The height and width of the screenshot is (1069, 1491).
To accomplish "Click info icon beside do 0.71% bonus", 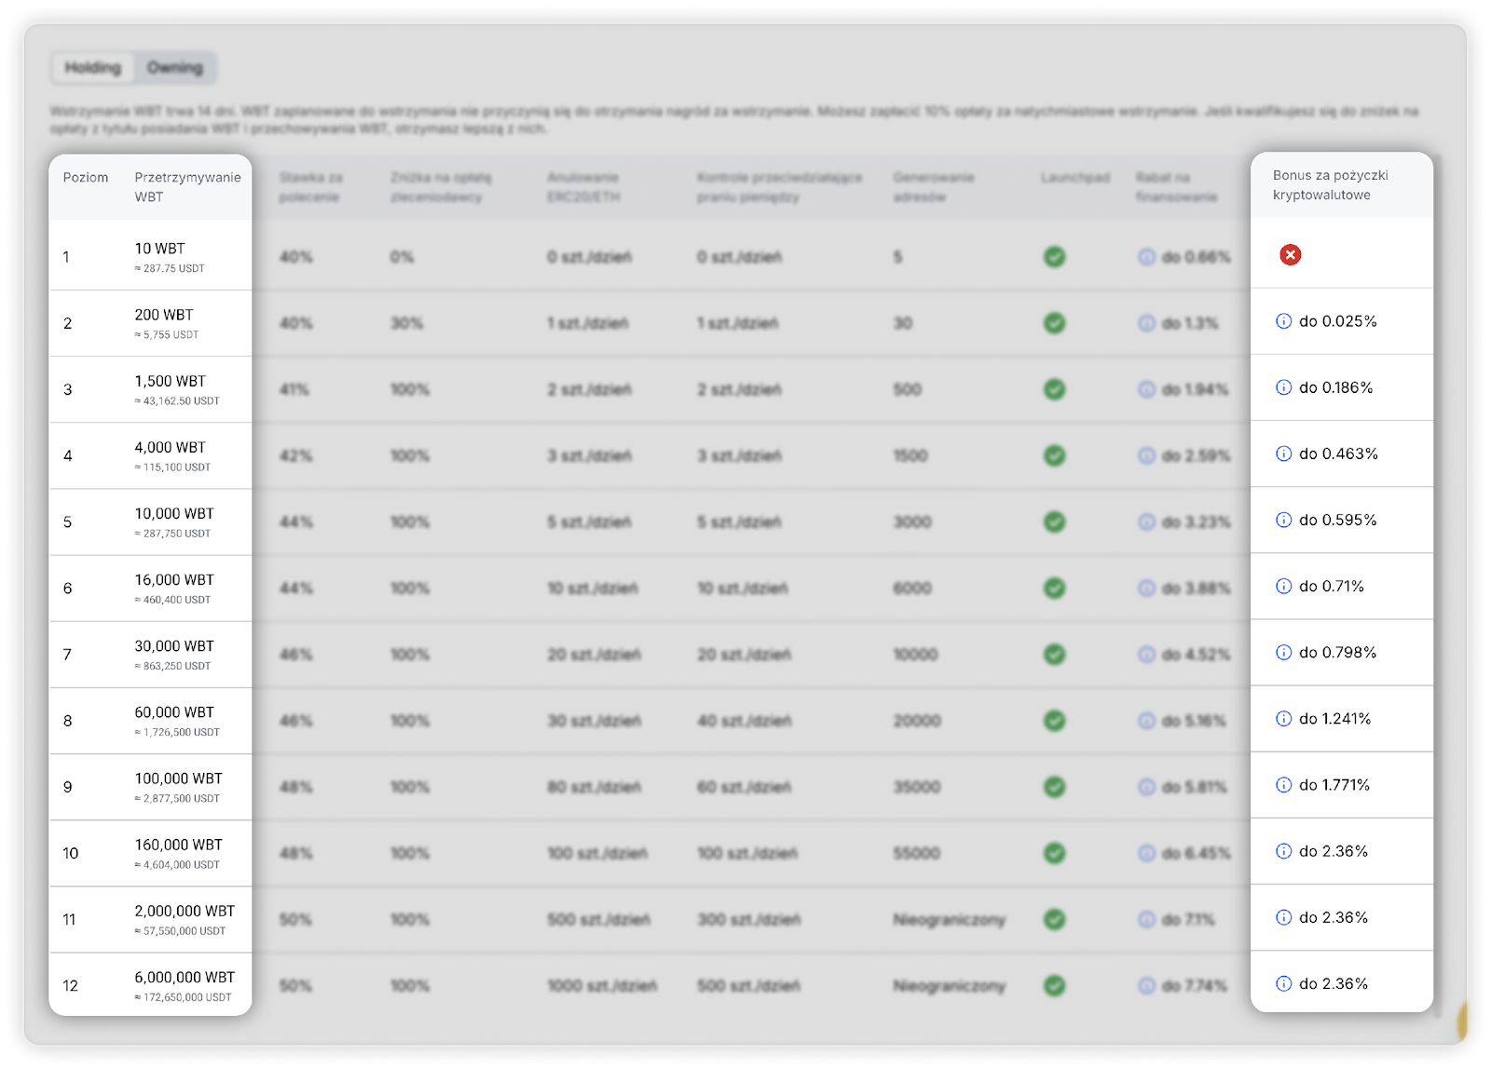I will coord(1283,586).
